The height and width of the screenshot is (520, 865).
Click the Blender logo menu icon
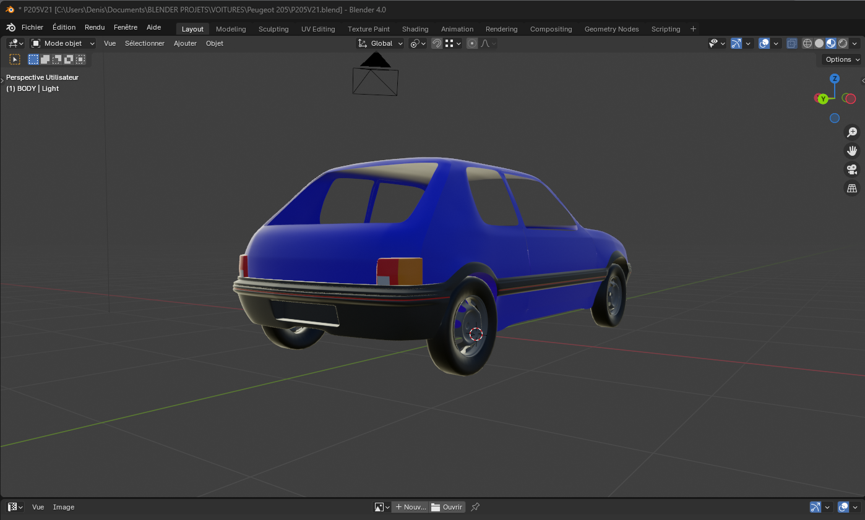[11, 27]
